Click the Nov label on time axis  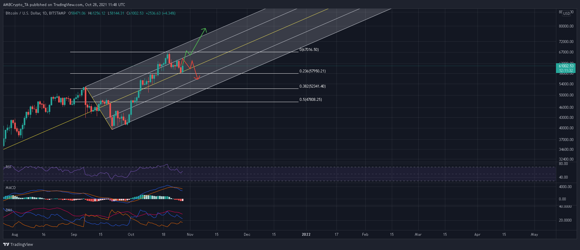(190, 235)
